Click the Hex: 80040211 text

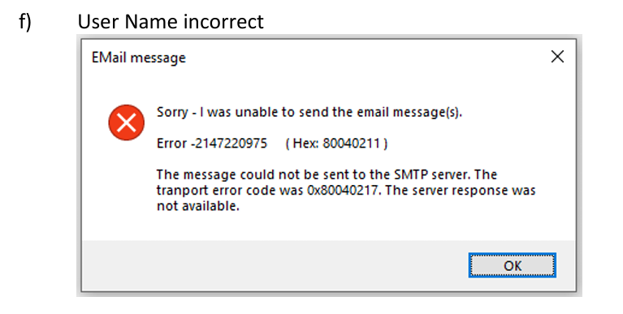coord(336,144)
